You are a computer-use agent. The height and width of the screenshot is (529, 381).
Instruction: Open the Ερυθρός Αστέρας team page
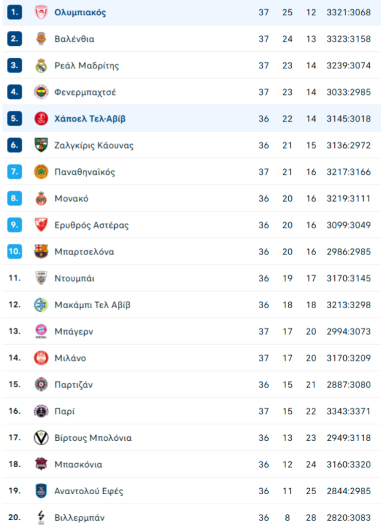pos(91,225)
